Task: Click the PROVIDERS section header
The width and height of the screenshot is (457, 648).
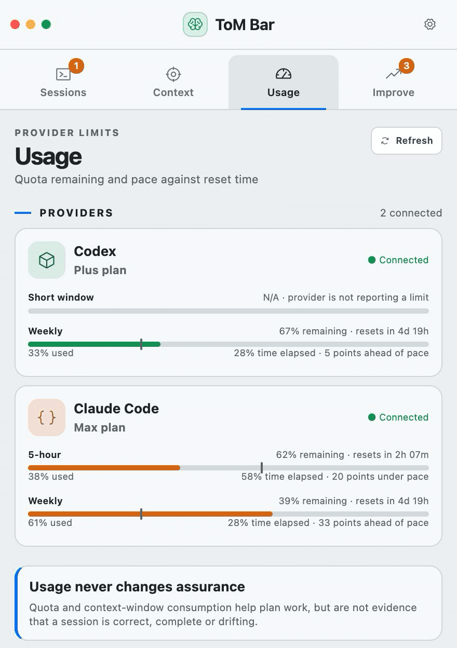Action: point(76,213)
